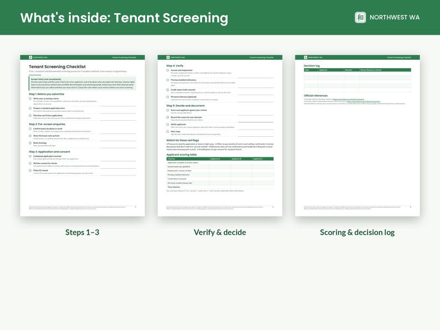Click the small logo on Steps 1–3 page header

tap(30, 58)
